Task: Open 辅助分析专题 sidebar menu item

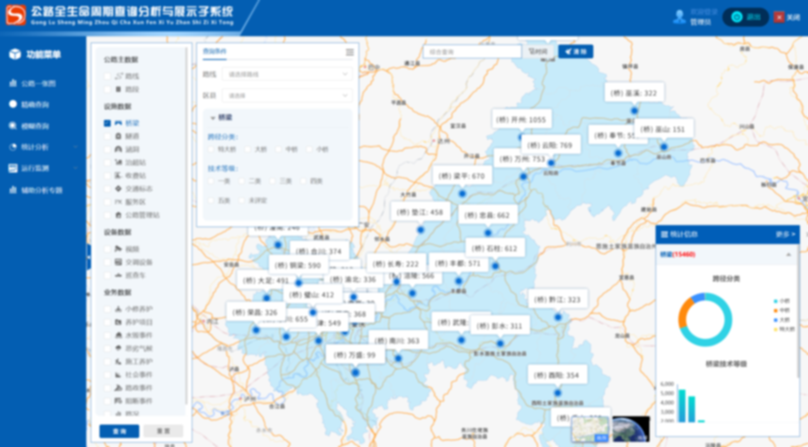Action: tap(42, 190)
